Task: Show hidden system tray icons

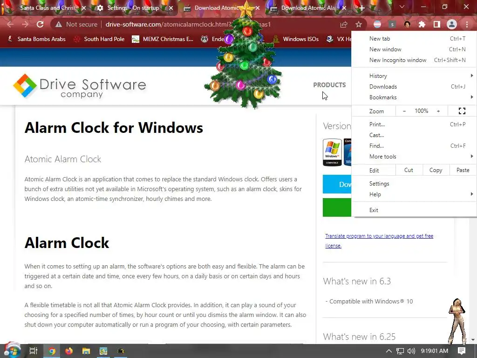Action: click(388, 351)
